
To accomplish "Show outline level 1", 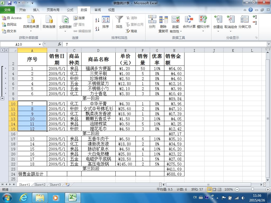I will pyautogui.click(x=3, y=50).
